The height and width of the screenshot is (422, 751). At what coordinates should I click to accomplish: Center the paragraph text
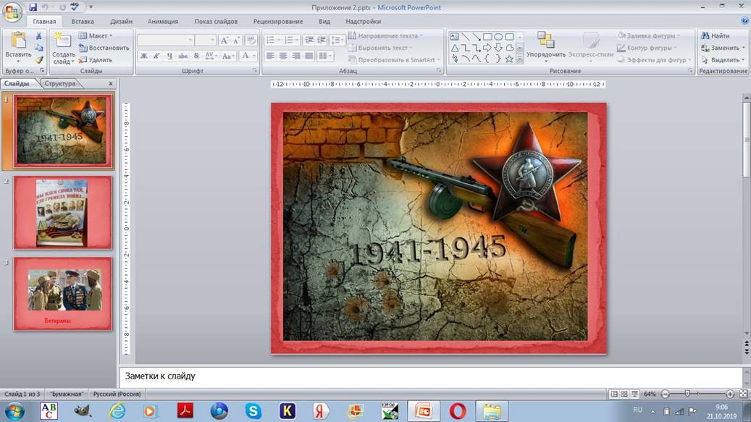284,56
